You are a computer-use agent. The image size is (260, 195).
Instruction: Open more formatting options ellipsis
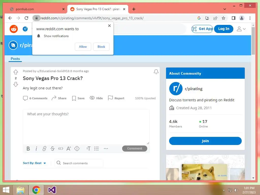106,149
